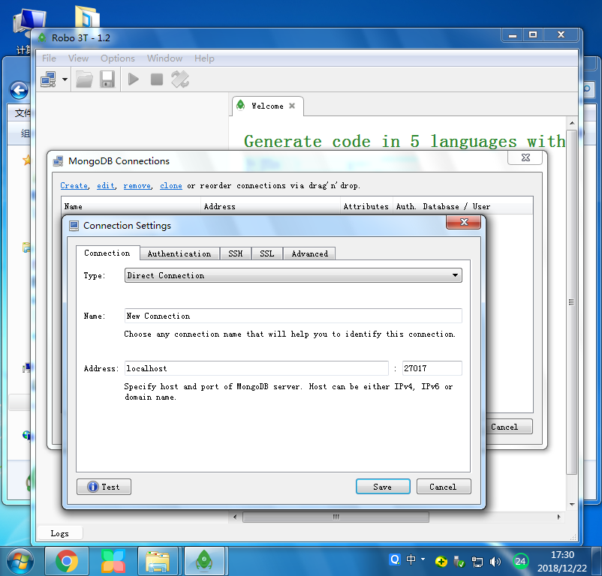The image size is (602, 576).
Task: Click the Test button
Action: pyautogui.click(x=104, y=487)
